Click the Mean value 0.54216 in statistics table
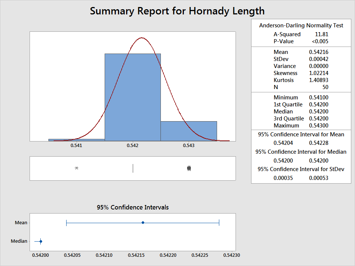The width and height of the screenshot is (355, 266). (318, 52)
